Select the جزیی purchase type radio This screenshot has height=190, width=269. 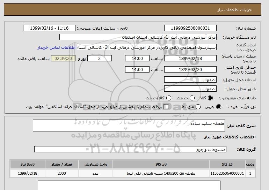(219, 107)
